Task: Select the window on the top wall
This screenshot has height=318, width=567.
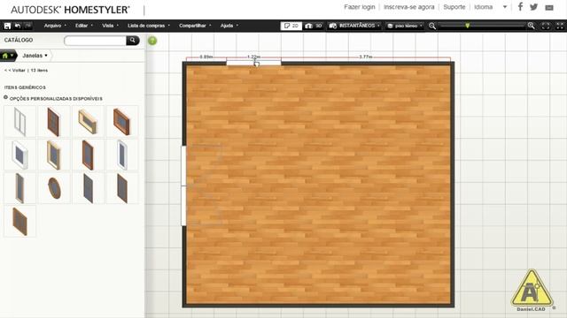Action: click(x=253, y=63)
